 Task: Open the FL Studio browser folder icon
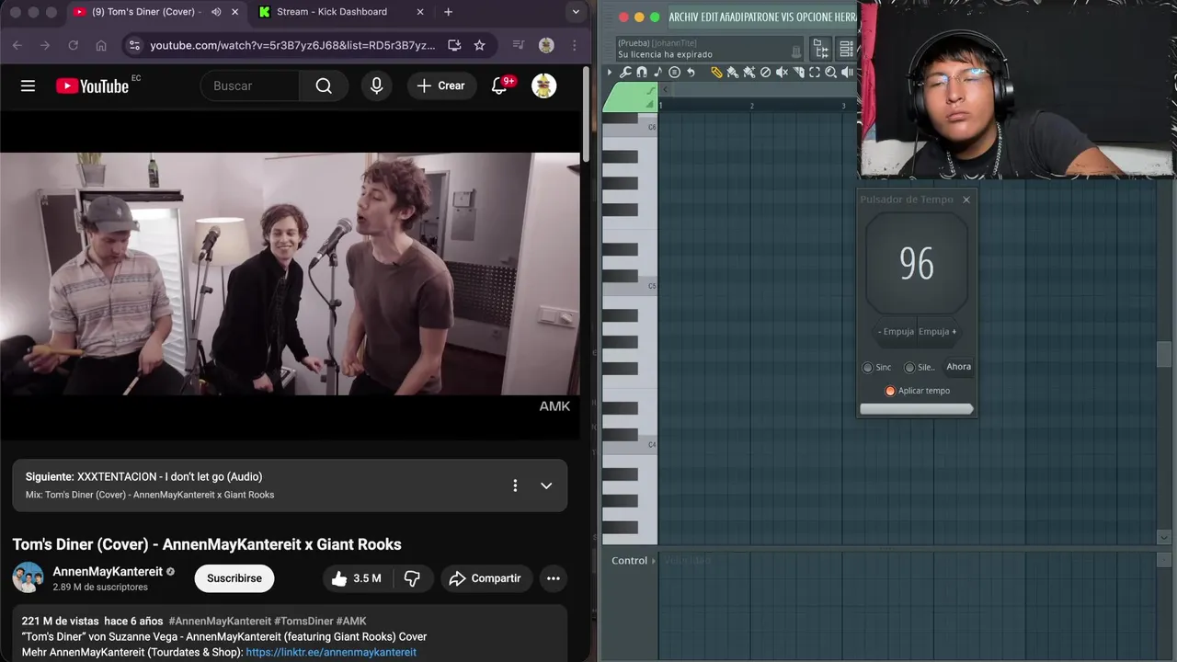click(820, 49)
